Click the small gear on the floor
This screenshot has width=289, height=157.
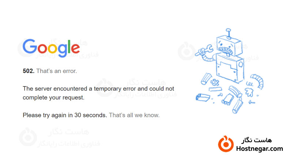tap(215, 81)
